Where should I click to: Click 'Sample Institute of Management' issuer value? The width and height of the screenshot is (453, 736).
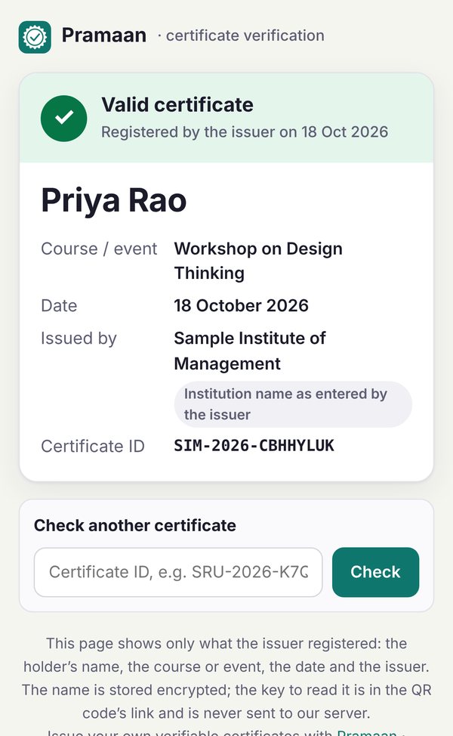tap(250, 351)
